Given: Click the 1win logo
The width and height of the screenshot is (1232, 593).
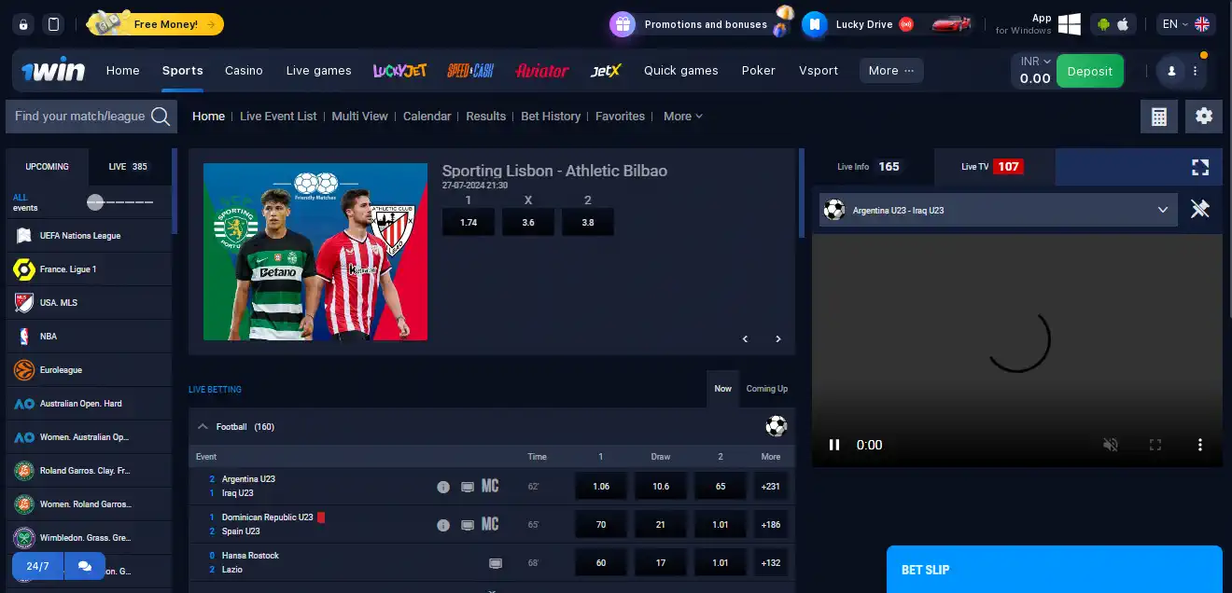Looking at the screenshot, I should pos(51,70).
